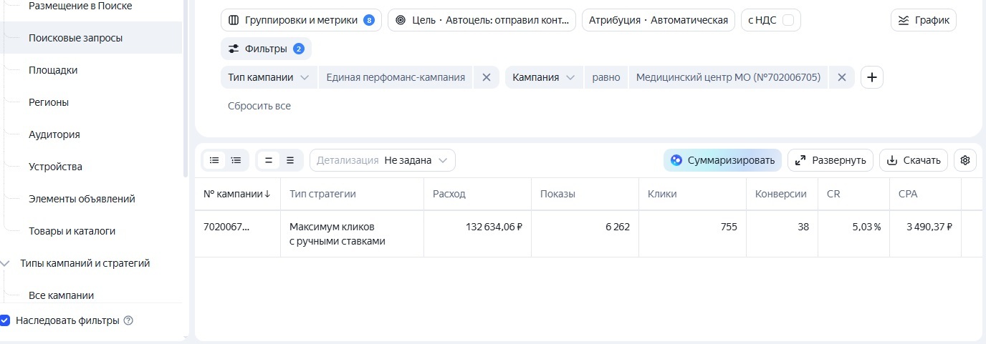Uncheck Наследовать фильтры checkbox

tap(5, 320)
